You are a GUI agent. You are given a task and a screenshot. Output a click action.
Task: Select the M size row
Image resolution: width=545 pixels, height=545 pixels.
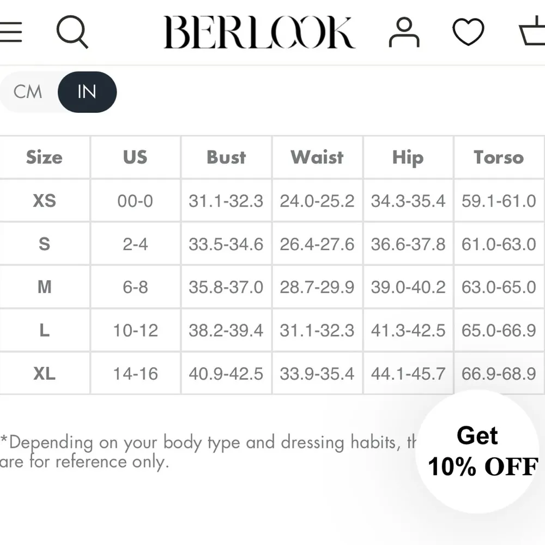point(45,287)
